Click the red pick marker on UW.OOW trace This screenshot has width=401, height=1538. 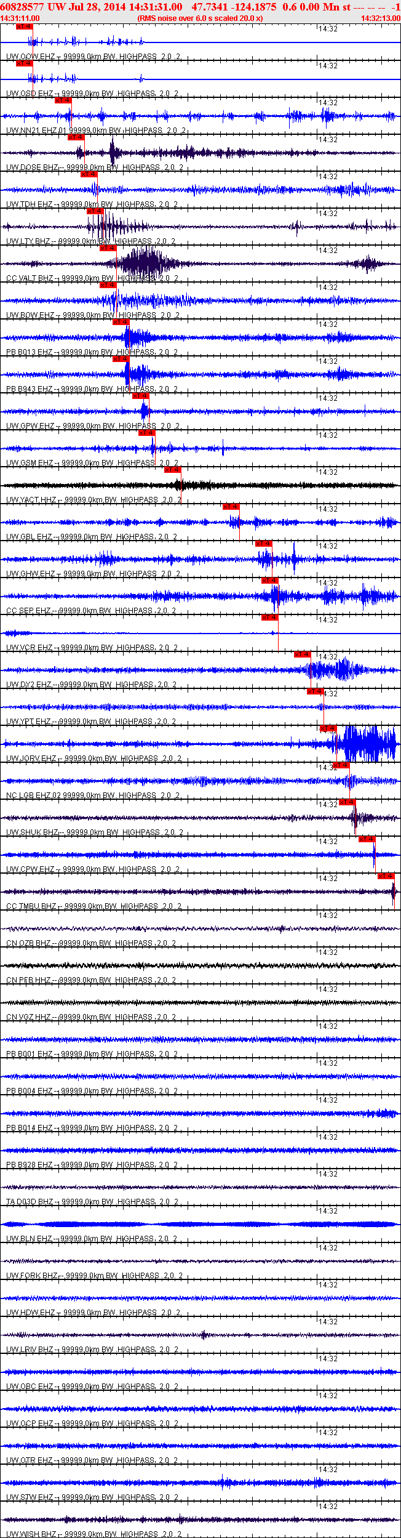[24, 26]
